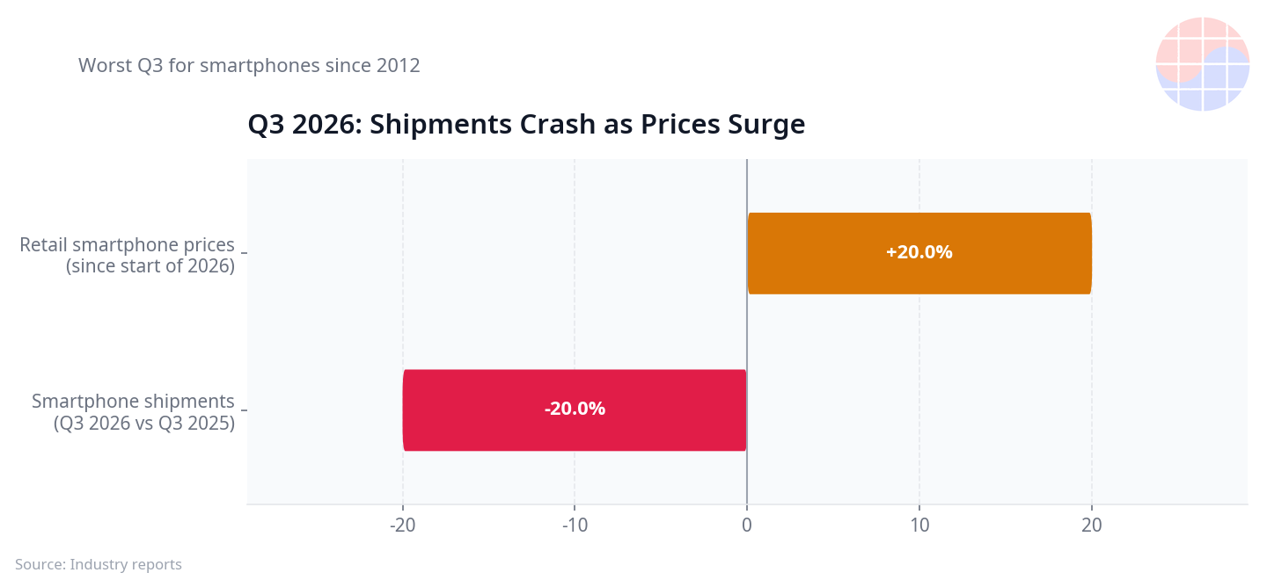
Task: Click the -10 x-axis tick label
Action: click(575, 525)
